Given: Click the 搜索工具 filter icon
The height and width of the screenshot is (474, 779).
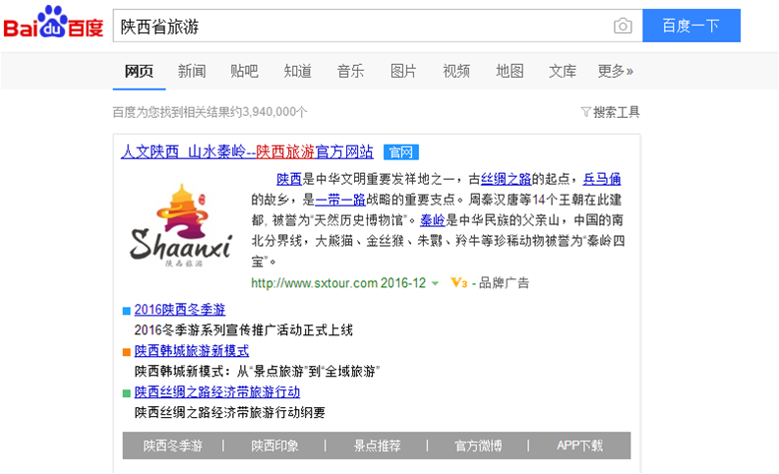Looking at the screenshot, I should 586,112.
